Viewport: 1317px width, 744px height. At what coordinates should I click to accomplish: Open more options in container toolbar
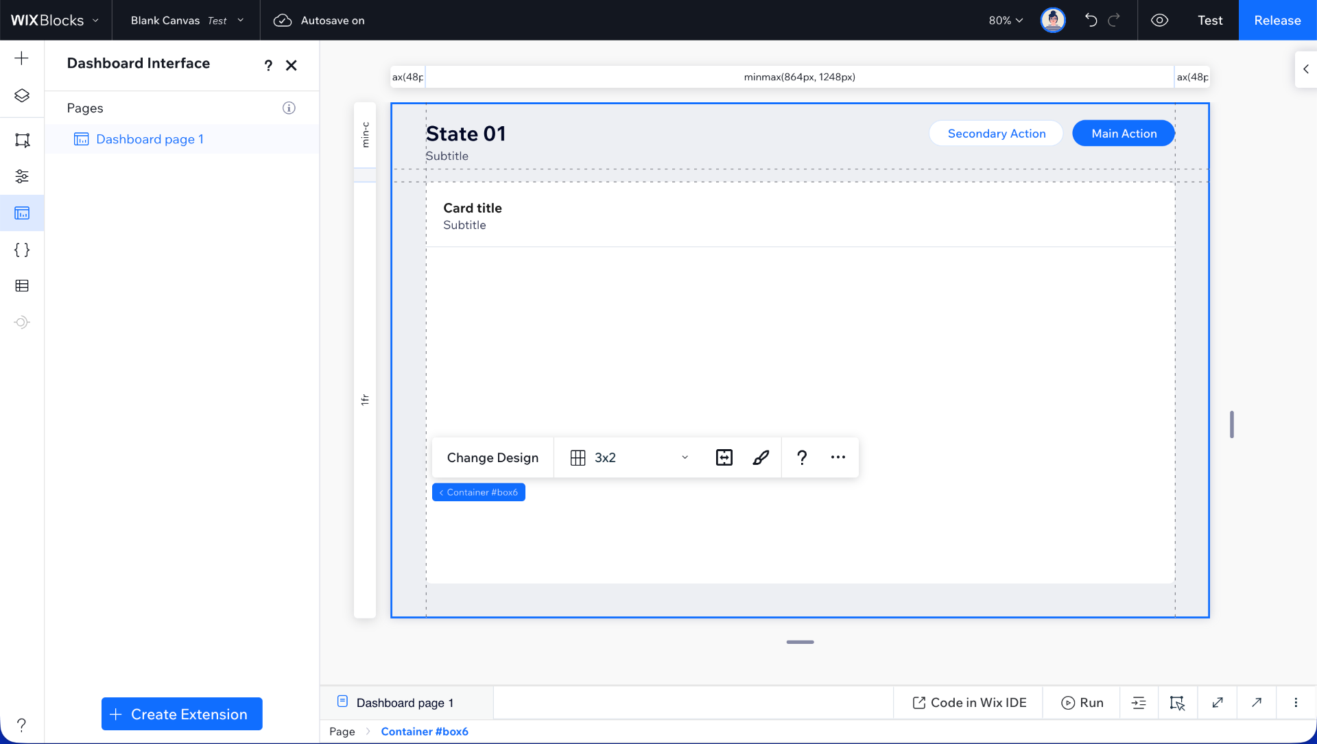coord(838,457)
